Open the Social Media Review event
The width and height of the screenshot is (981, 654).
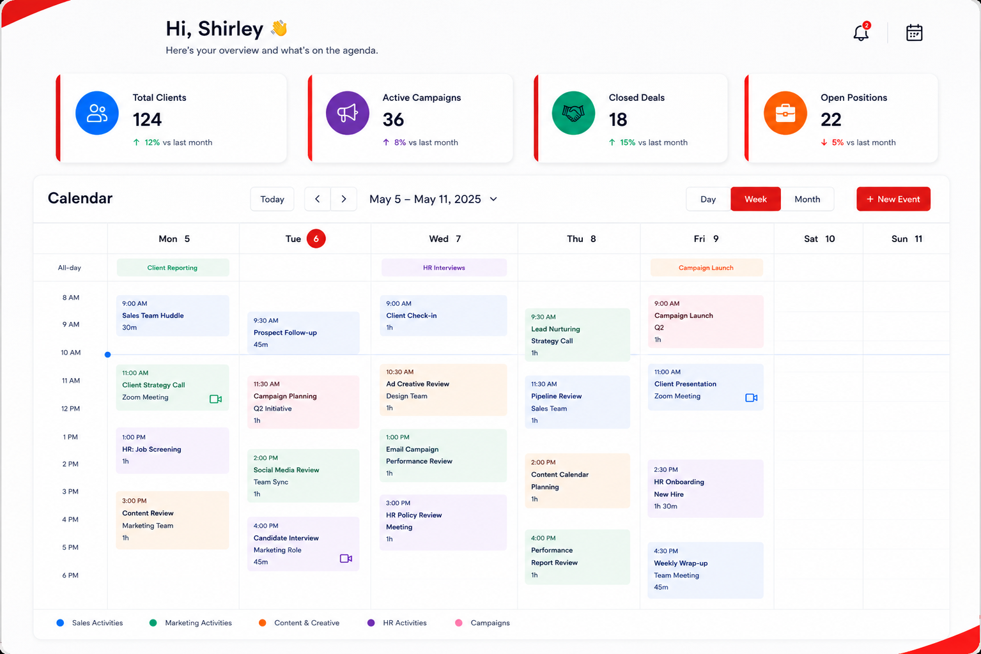pos(304,476)
